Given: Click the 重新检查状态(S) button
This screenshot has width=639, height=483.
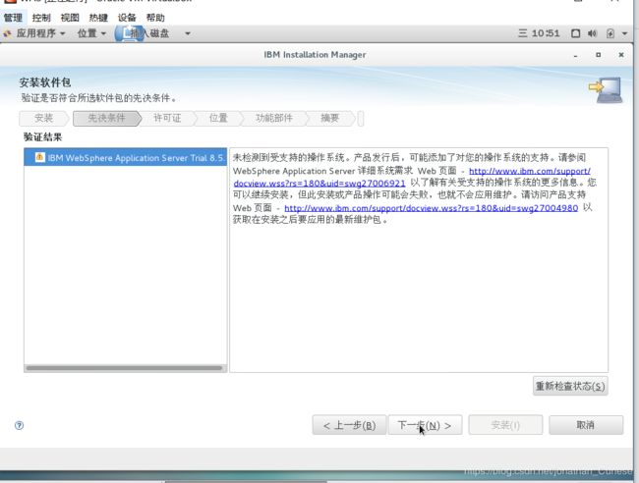Looking at the screenshot, I should pyautogui.click(x=570, y=386).
